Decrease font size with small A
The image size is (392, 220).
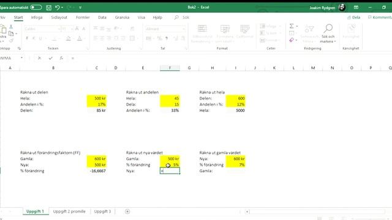84,29
